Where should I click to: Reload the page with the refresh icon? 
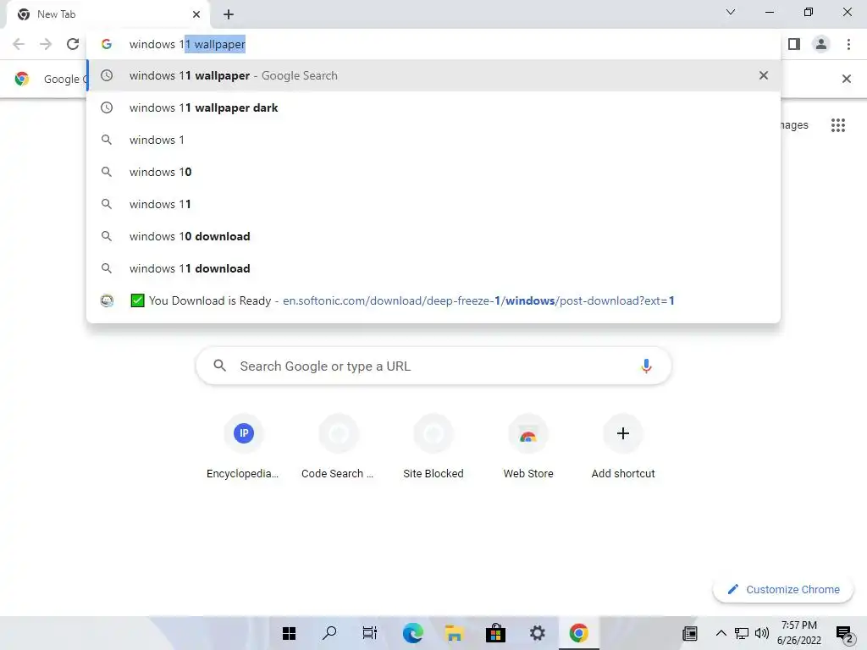73,44
